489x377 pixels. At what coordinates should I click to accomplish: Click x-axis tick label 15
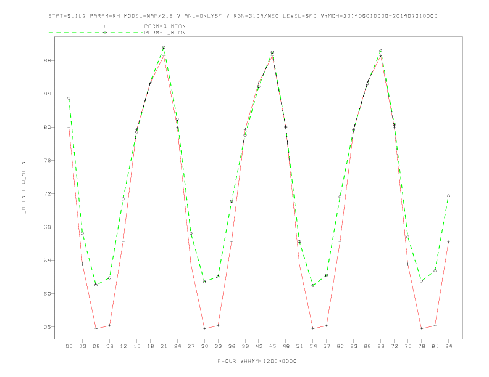pyautogui.click(x=136, y=346)
